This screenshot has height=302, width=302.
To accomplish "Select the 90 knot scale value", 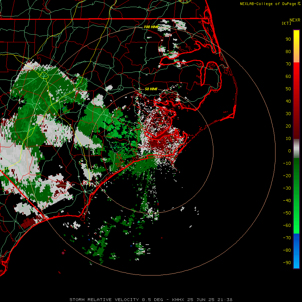I will click(288, 39).
